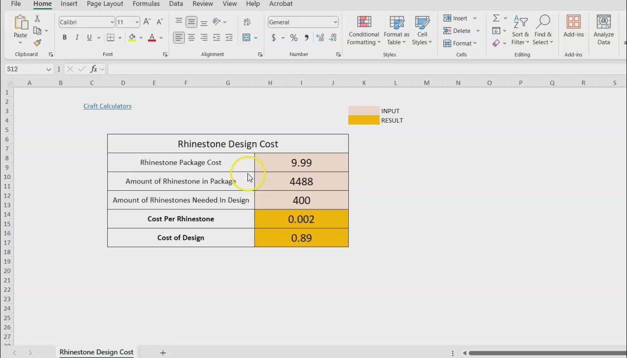
Task: Open the Calibri font name dropdown
Action: click(x=112, y=22)
